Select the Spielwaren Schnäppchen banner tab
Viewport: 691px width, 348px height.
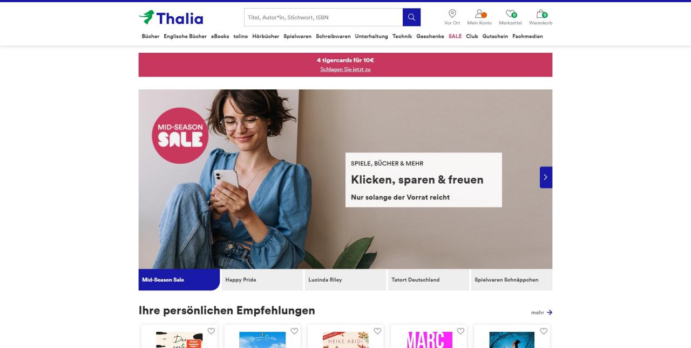(x=512, y=280)
